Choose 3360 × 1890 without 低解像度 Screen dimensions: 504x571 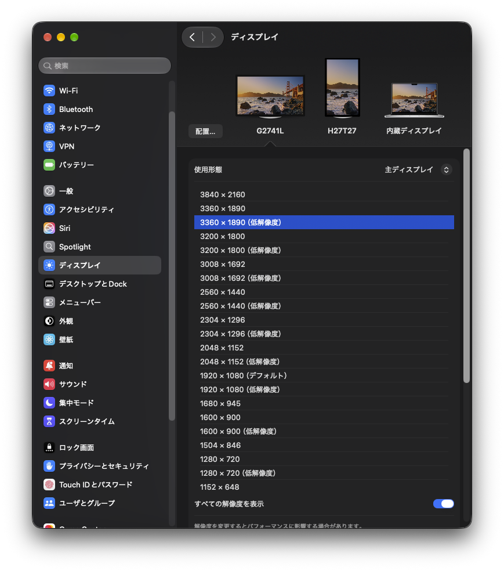(x=324, y=209)
